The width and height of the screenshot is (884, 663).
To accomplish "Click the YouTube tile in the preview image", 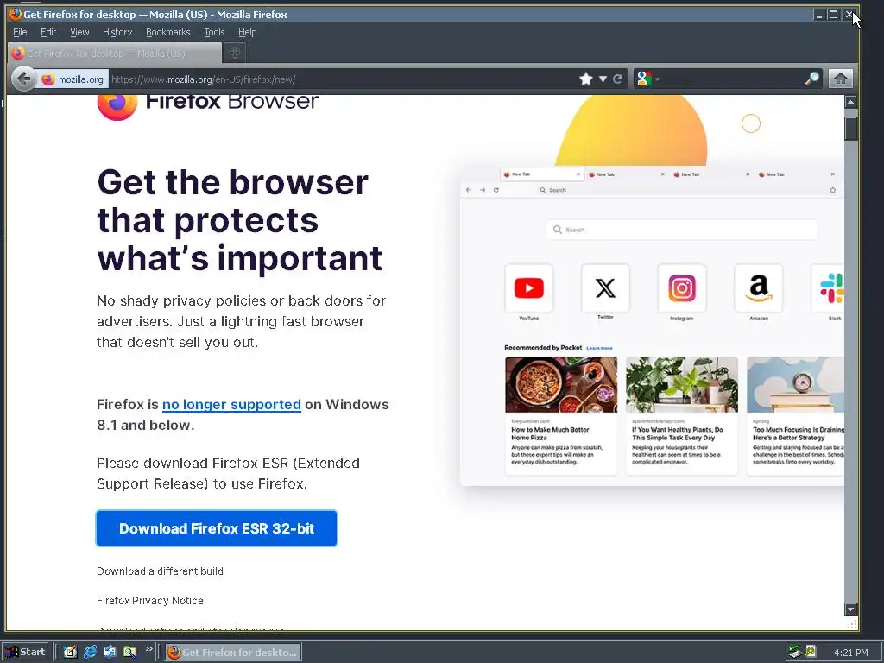I will (529, 288).
